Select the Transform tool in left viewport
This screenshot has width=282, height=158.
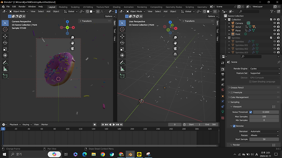coord(5,55)
